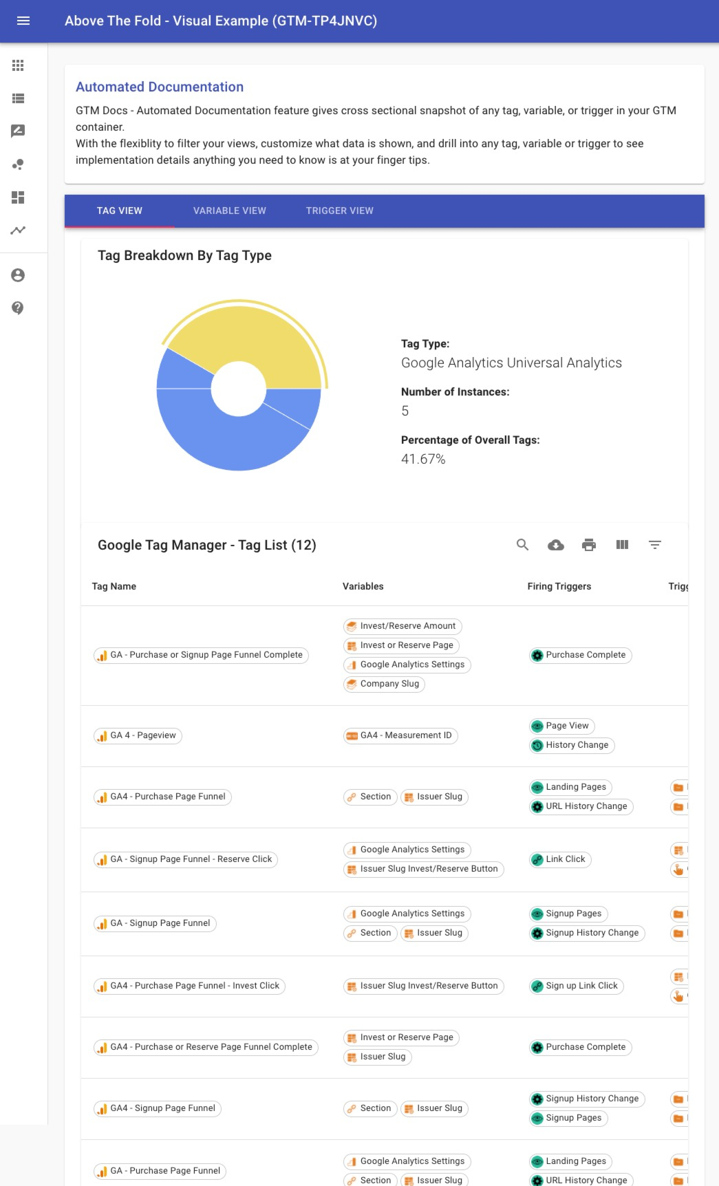Click the Google Tag Manager - Tag List (12) title
This screenshot has width=719, height=1186.
click(x=207, y=545)
